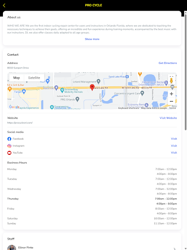
Task: Switch the map to Satellite view
Action: [x=34, y=78]
